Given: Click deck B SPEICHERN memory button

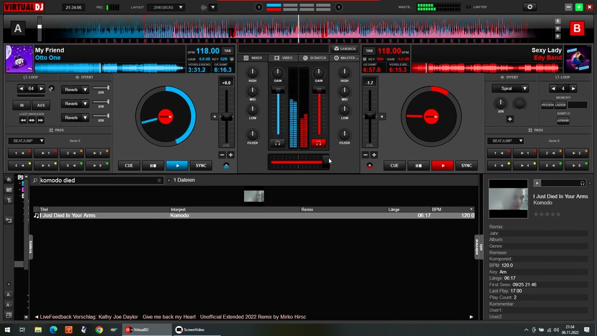Looking at the screenshot, I should (x=548, y=105).
